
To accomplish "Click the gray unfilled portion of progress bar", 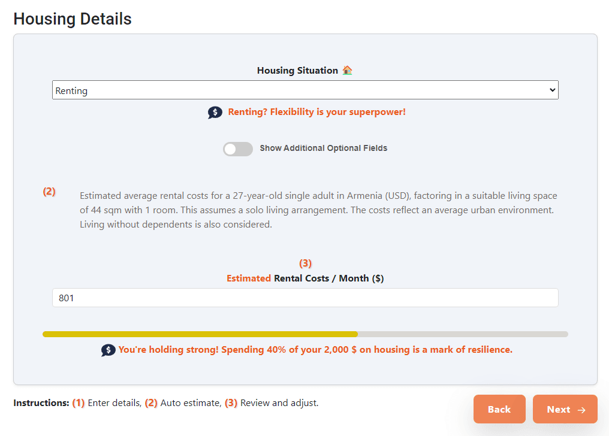I will click(462, 334).
